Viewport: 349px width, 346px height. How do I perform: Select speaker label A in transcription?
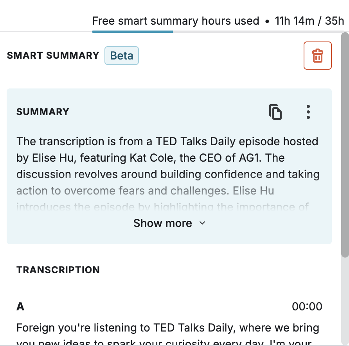click(x=20, y=306)
